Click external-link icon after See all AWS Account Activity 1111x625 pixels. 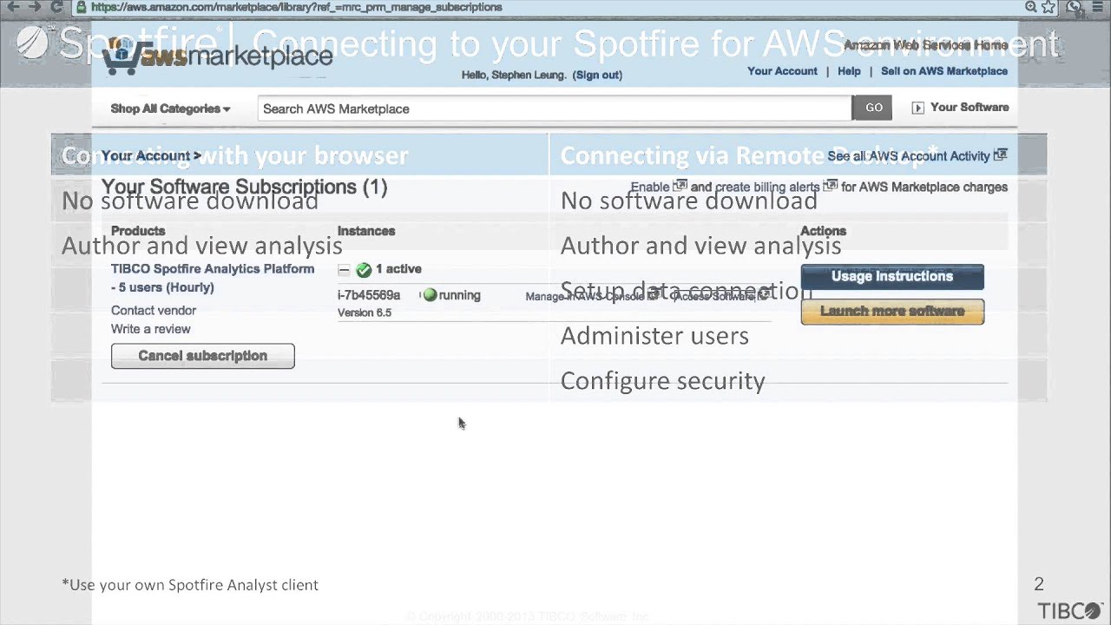pos(1000,155)
